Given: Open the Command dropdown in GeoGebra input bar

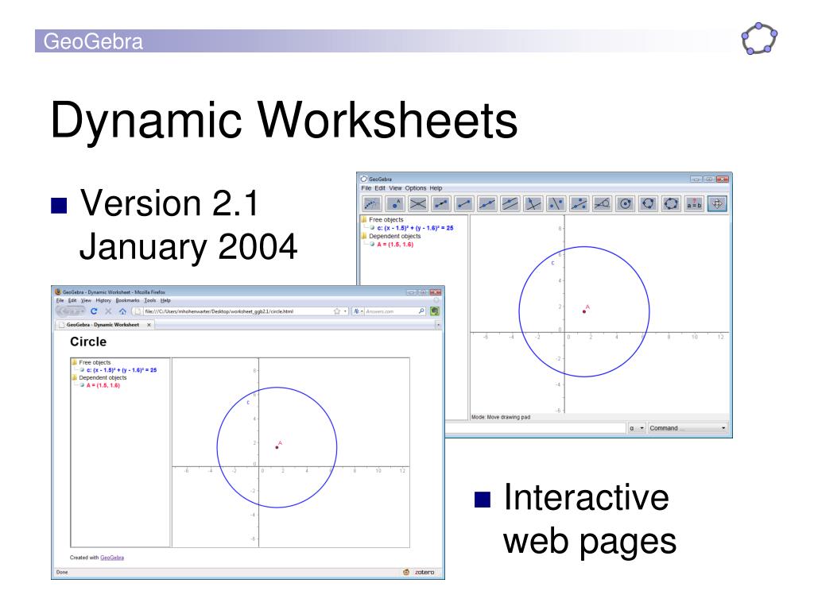Looking at the screenshot, I should pyautogui.click(x=688, y=428).
